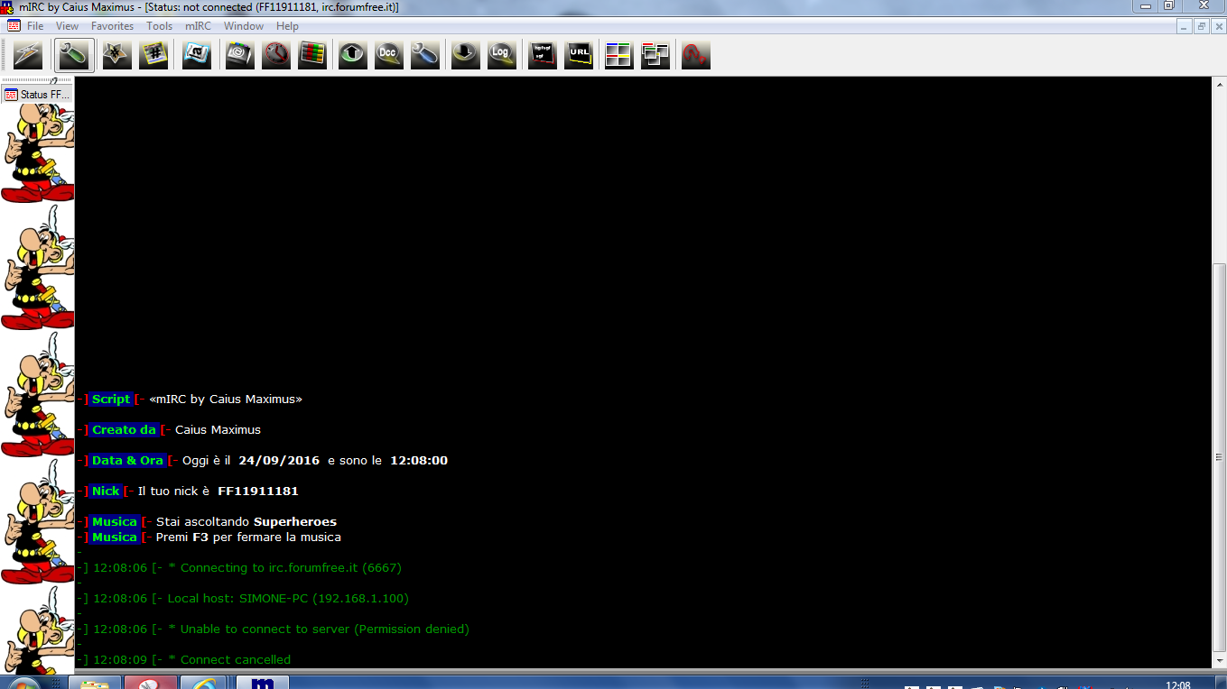Click the Connect lightning bolt toolbar icon
The width and height of the screenshot is (1227, 689).
click(28, 55)
